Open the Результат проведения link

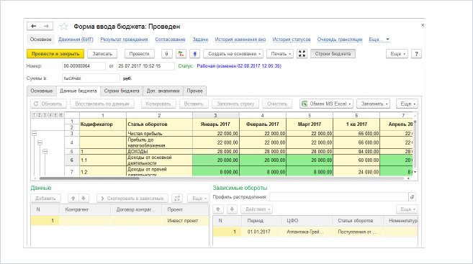coord(124,39)
